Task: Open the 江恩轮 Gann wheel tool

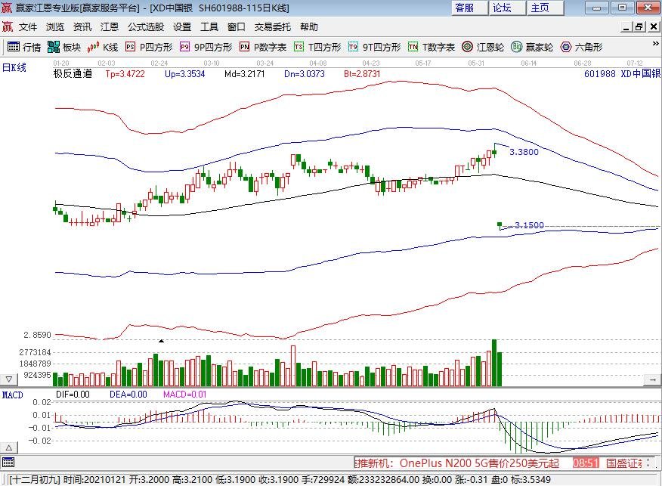Action: point(484,47)
